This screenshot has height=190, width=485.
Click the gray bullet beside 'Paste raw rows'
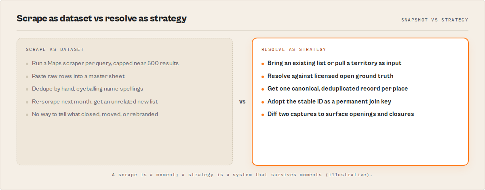tap(27, 76)
